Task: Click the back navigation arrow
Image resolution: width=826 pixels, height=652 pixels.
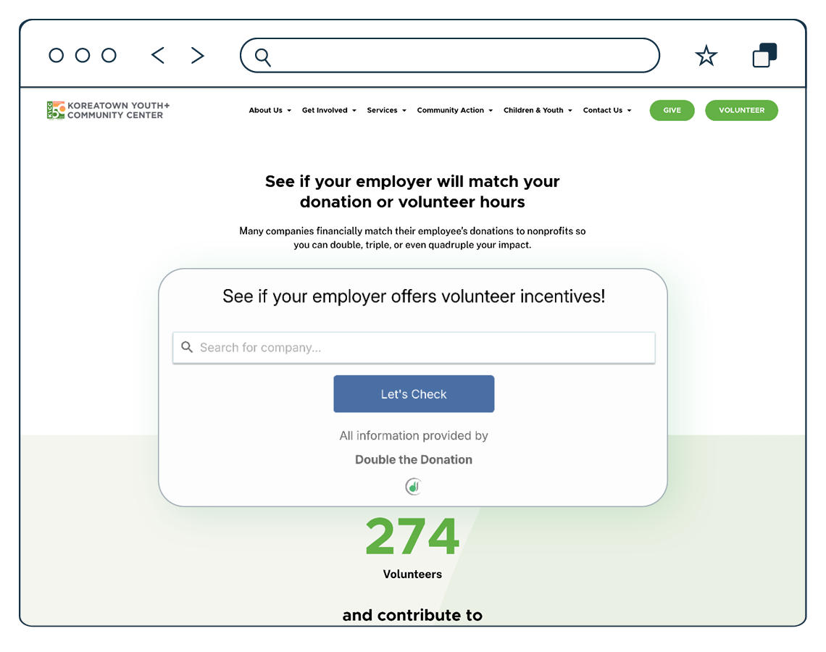Action: click(158, 55)
